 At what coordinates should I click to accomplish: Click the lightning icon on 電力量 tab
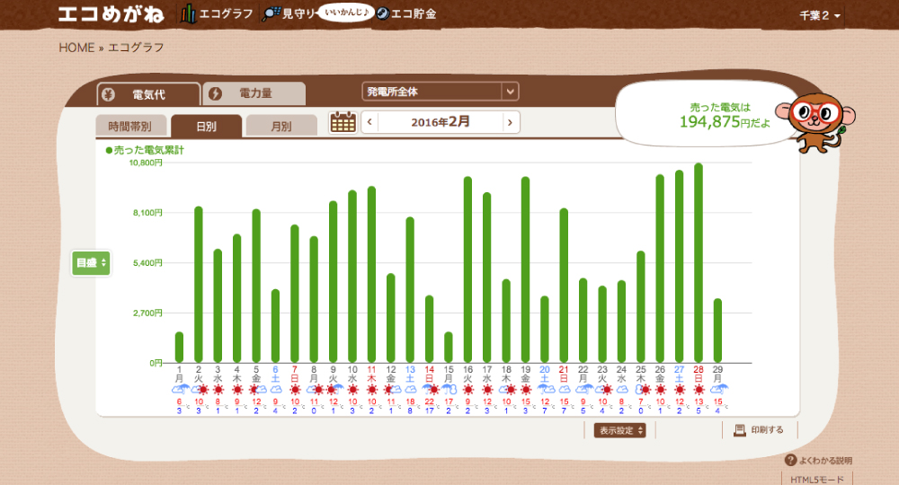point(215,94)
